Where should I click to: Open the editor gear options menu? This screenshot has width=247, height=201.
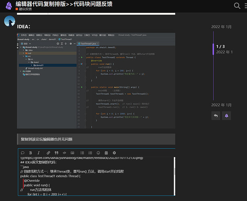114,153
